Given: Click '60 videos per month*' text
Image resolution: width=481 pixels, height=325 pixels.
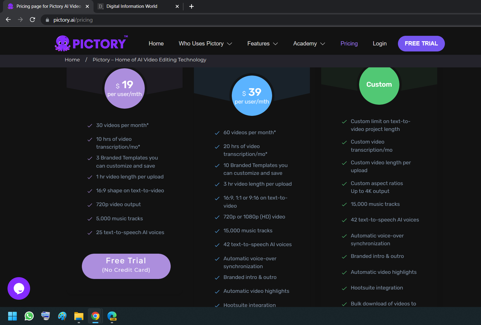Looking at the screenshot, I should (x=250, y=132).
